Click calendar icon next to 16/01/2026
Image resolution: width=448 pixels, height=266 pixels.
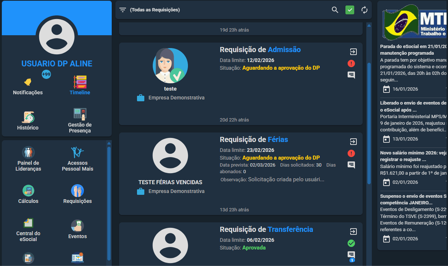(x=386, y=89)
